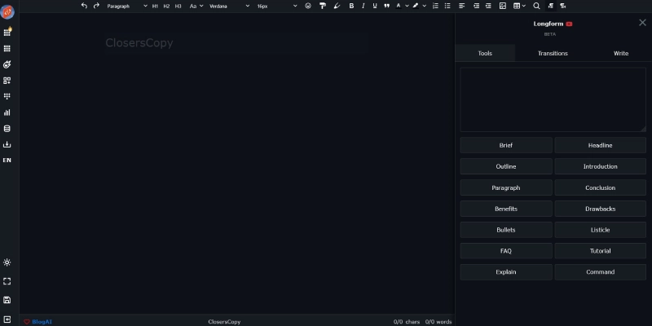Apply H3 heading format
Image resolution: width=652 pixels, height=326 pixels.
(x=178, y=6)
